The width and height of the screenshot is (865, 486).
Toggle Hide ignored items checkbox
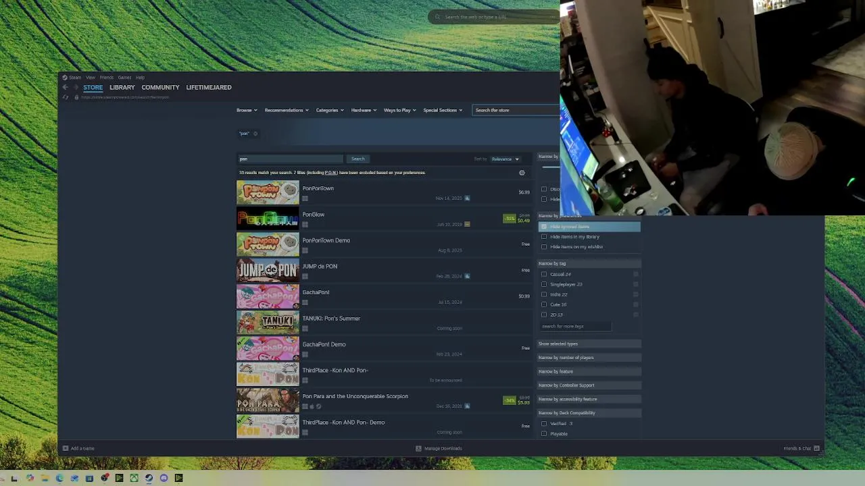[x=544, y=227]
